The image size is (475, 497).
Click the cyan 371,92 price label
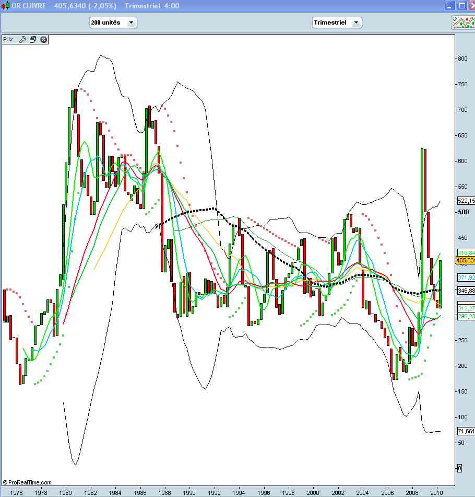tap(465, 277)
